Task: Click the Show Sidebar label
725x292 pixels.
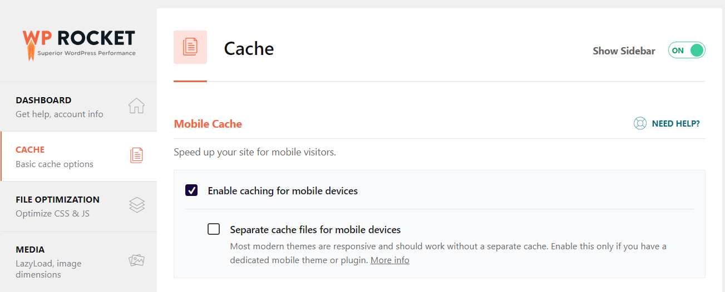Action: click(x=624, y=51)
